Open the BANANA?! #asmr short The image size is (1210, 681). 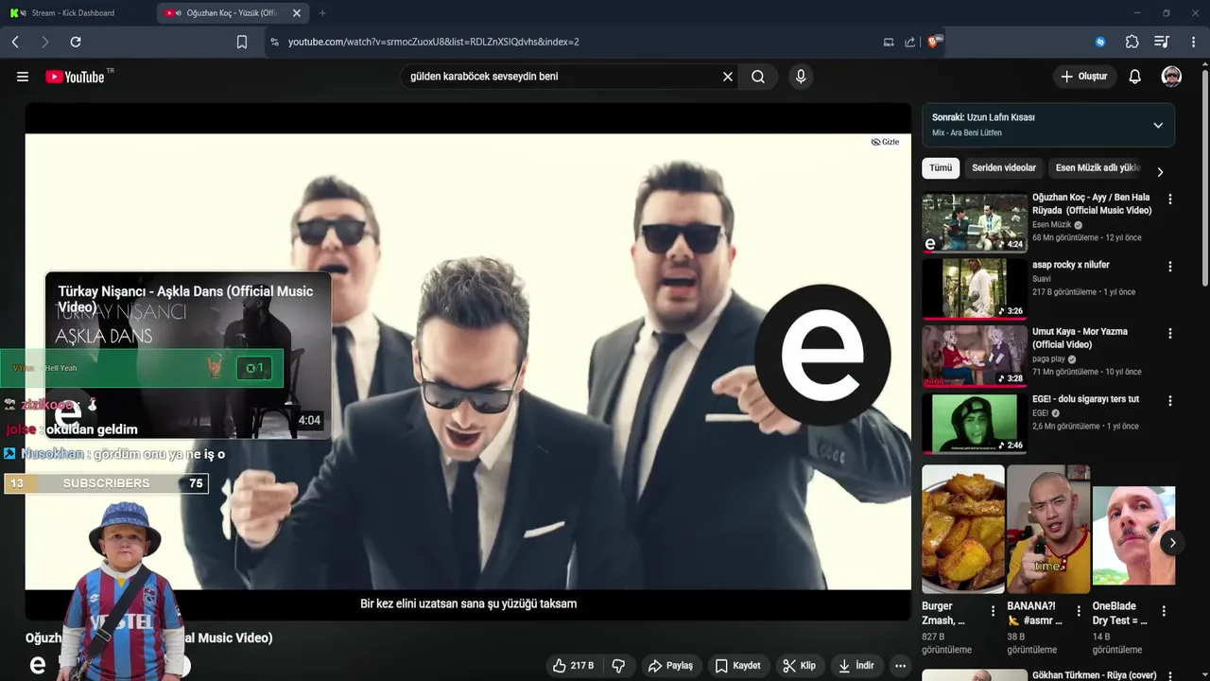click(1048, 529)
